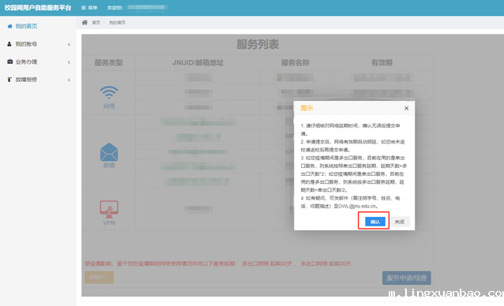504x306 pixels.
Task: Click the user icon beside 我的账号
Action: coord(9,44)
